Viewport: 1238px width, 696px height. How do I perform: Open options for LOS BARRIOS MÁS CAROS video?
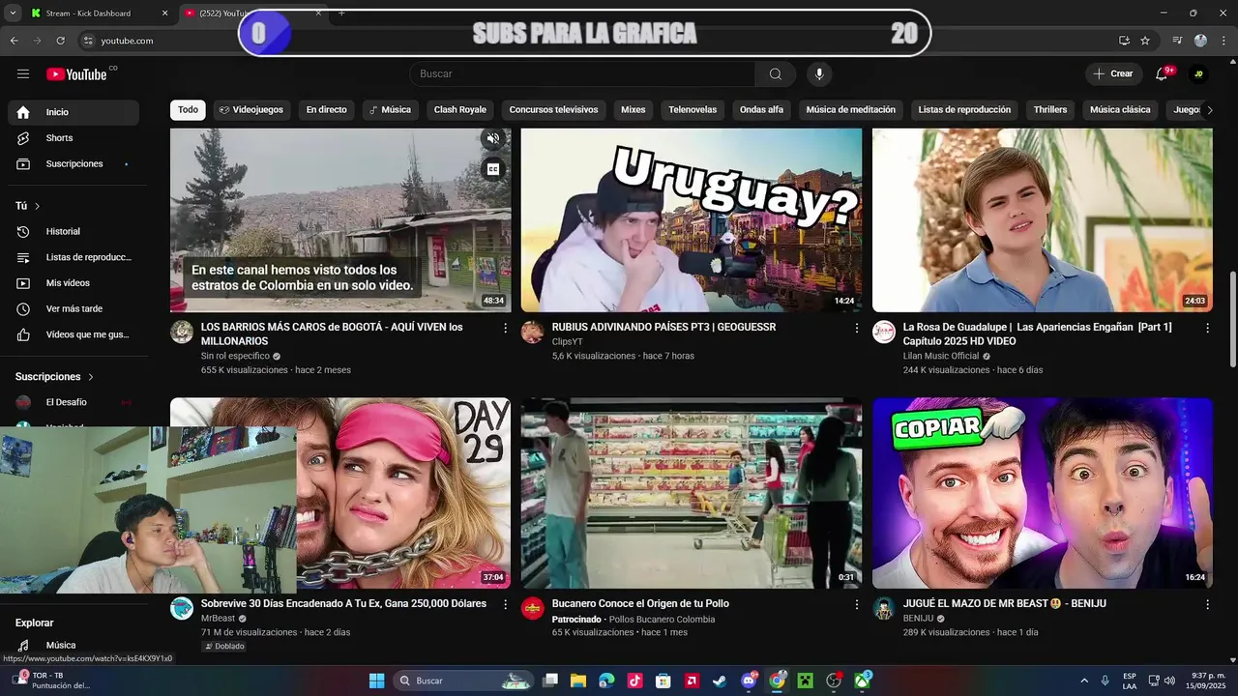coord(505,329)
